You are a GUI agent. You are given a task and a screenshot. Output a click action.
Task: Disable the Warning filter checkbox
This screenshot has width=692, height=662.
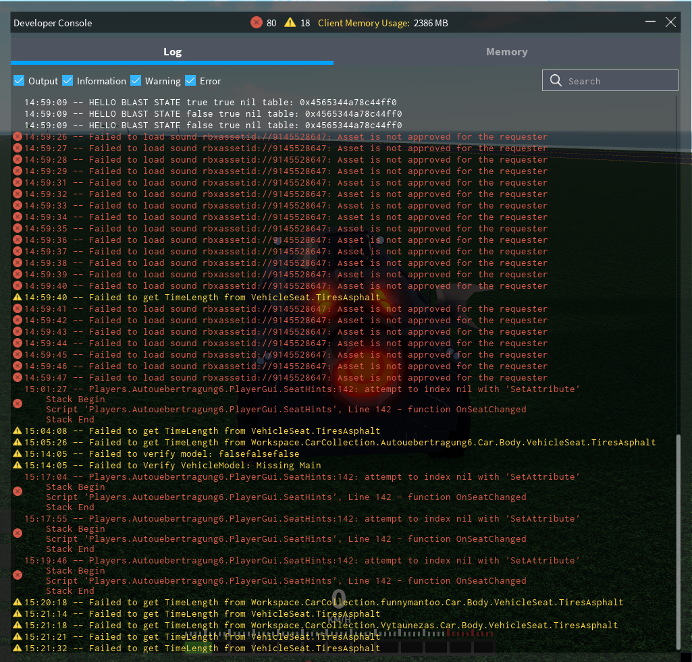pyautogui.click(x=136, y=81)
